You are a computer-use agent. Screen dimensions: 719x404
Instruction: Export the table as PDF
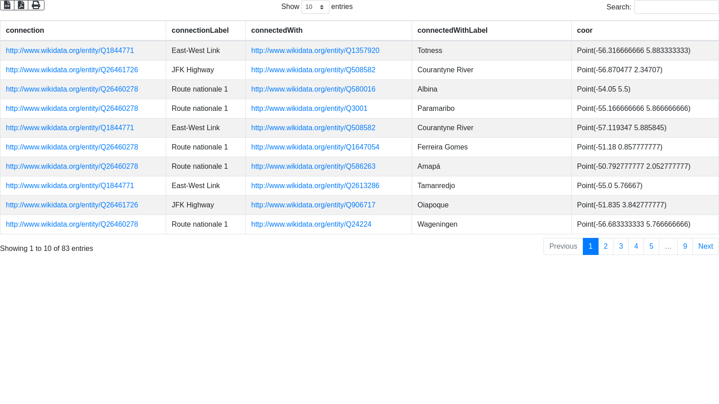point(21,5)
